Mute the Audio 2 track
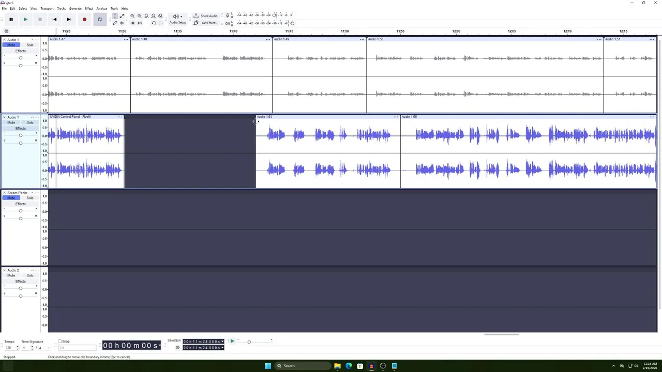 (11, 275)
